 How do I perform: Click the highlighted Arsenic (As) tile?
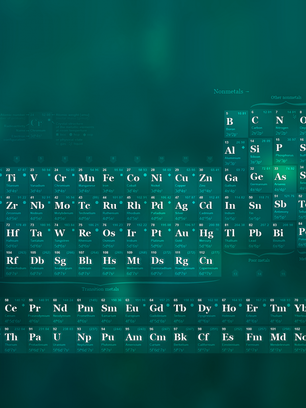coord(284,179)
